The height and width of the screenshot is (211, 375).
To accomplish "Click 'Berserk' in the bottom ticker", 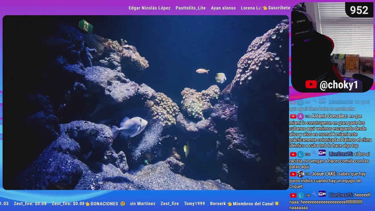I will (x=218, y=204).
